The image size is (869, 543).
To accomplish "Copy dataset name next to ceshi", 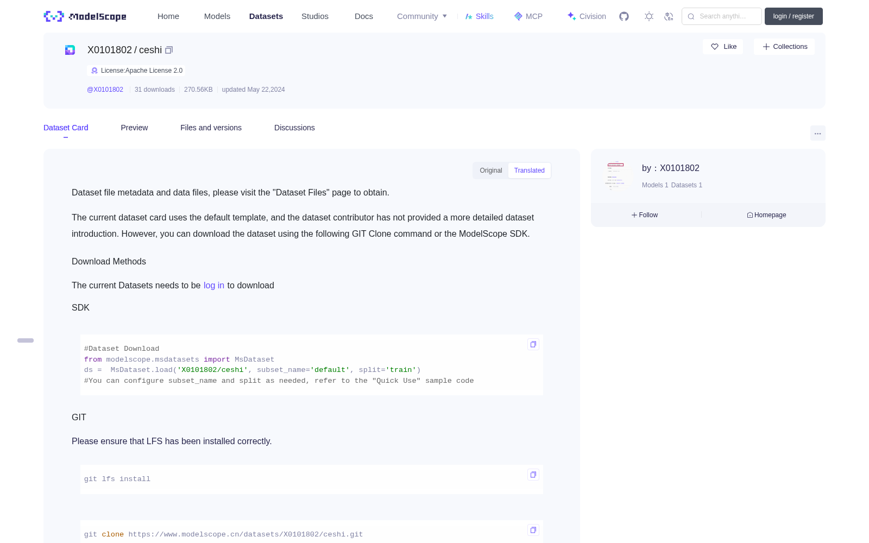I will 169,50.
